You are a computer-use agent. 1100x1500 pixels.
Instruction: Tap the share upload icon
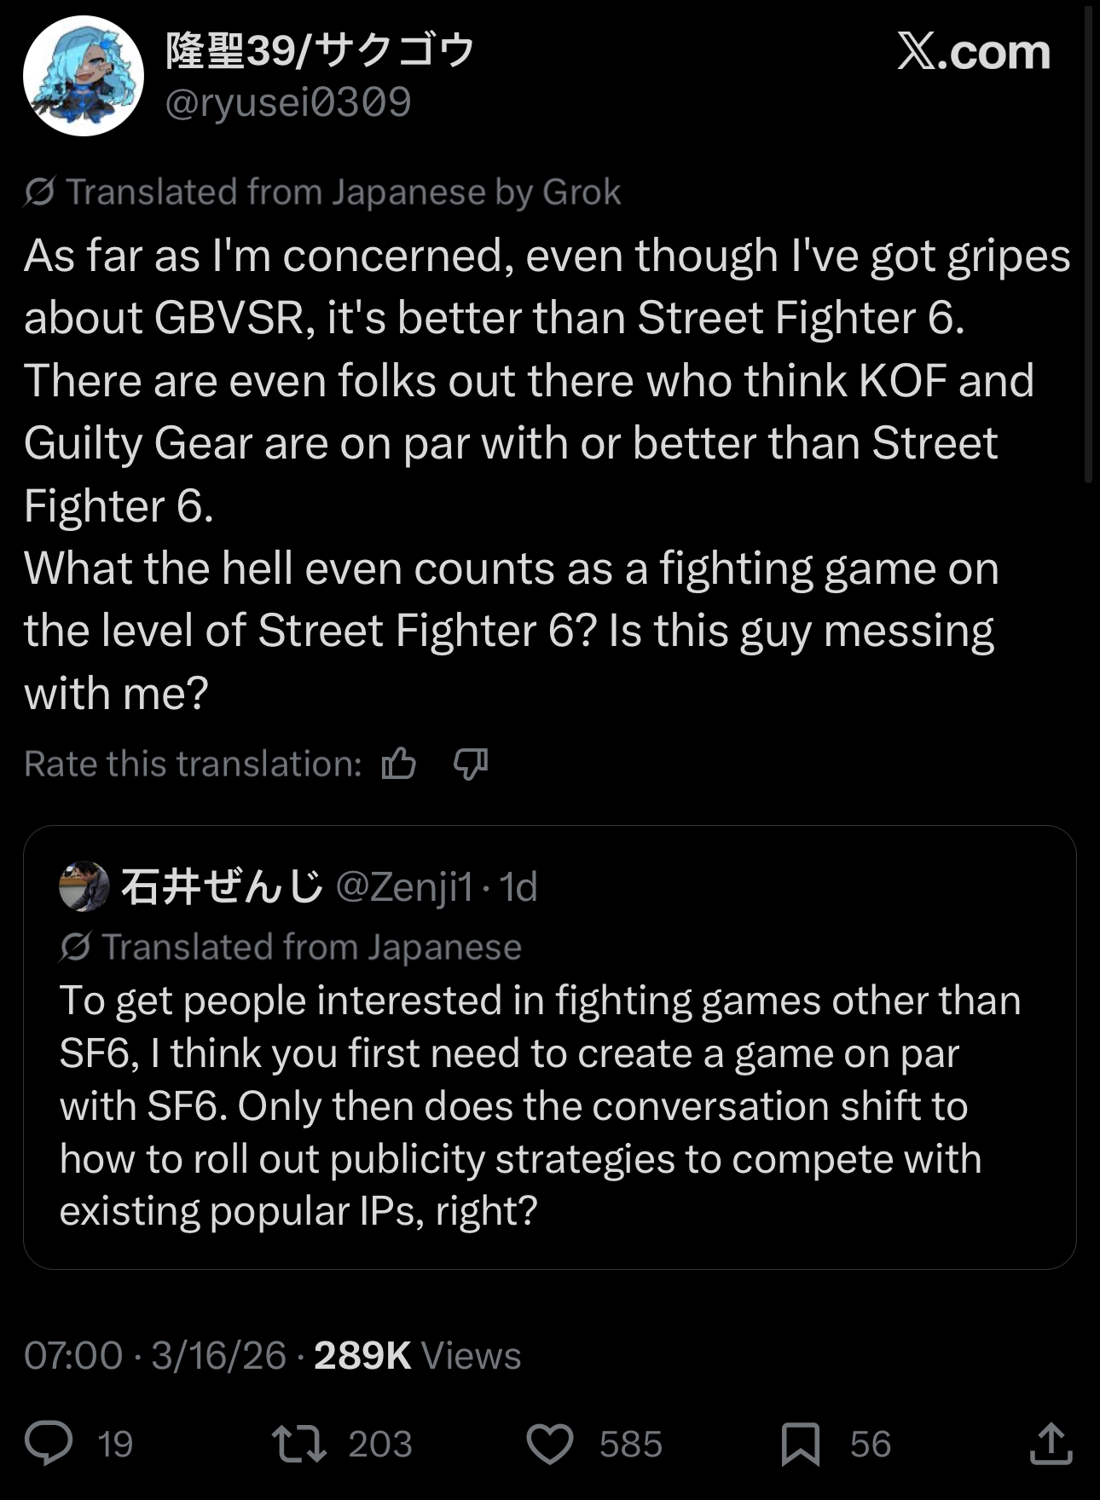[x=1051, y=1443]
